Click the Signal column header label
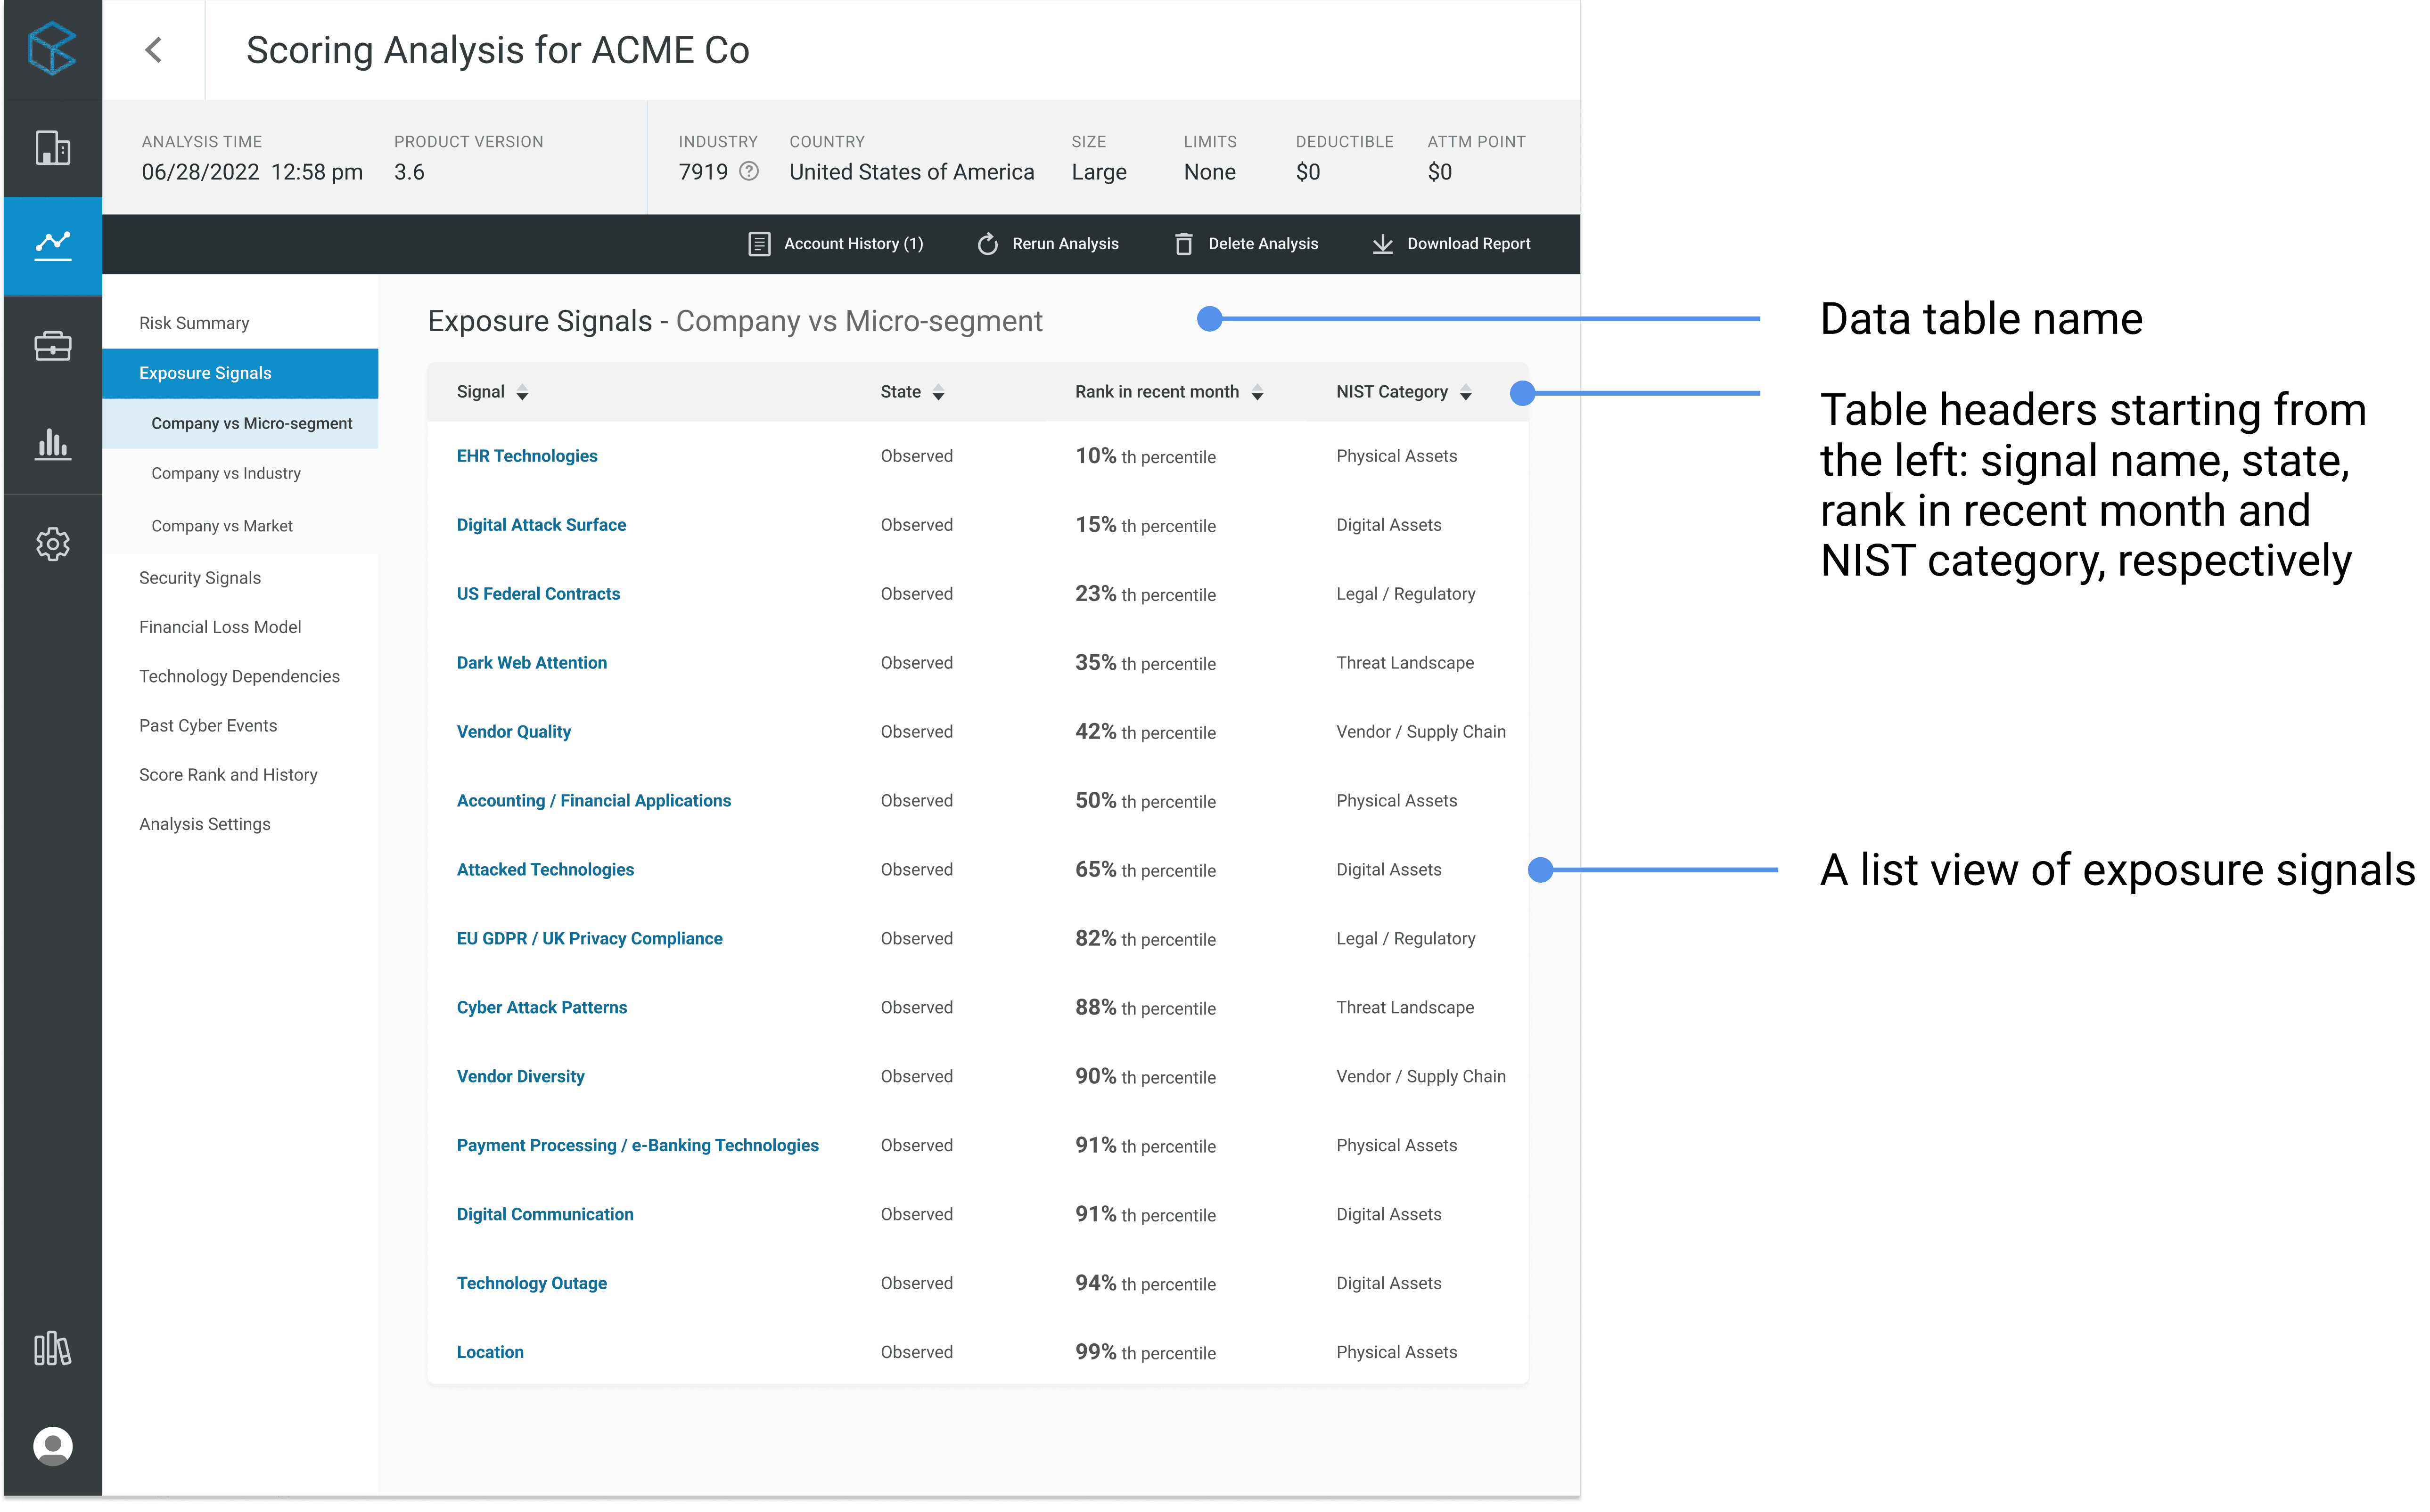 click(x=480, y=392)
